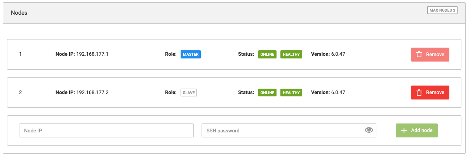Select the HEALTHY badge of master node
The width and height of the screenshot is (468, 156).
click(291, 55)
